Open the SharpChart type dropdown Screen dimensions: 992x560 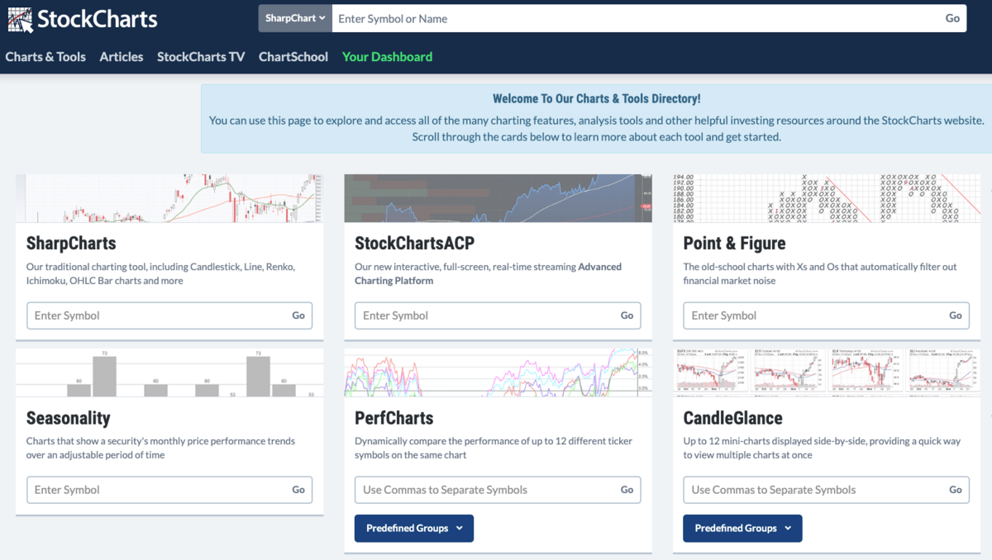pos(295,18)
